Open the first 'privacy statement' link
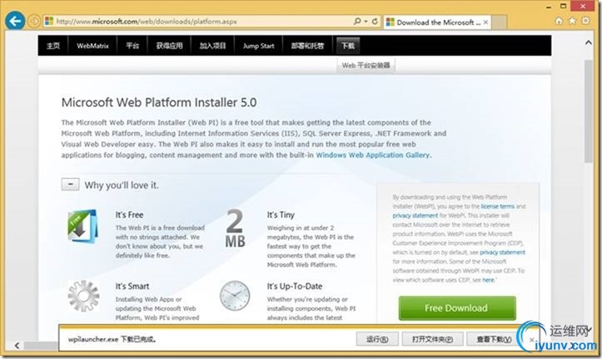This screenshot has width=602, height=359. 415,215
